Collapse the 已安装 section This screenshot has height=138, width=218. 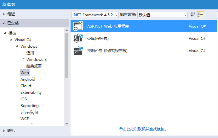4,23
